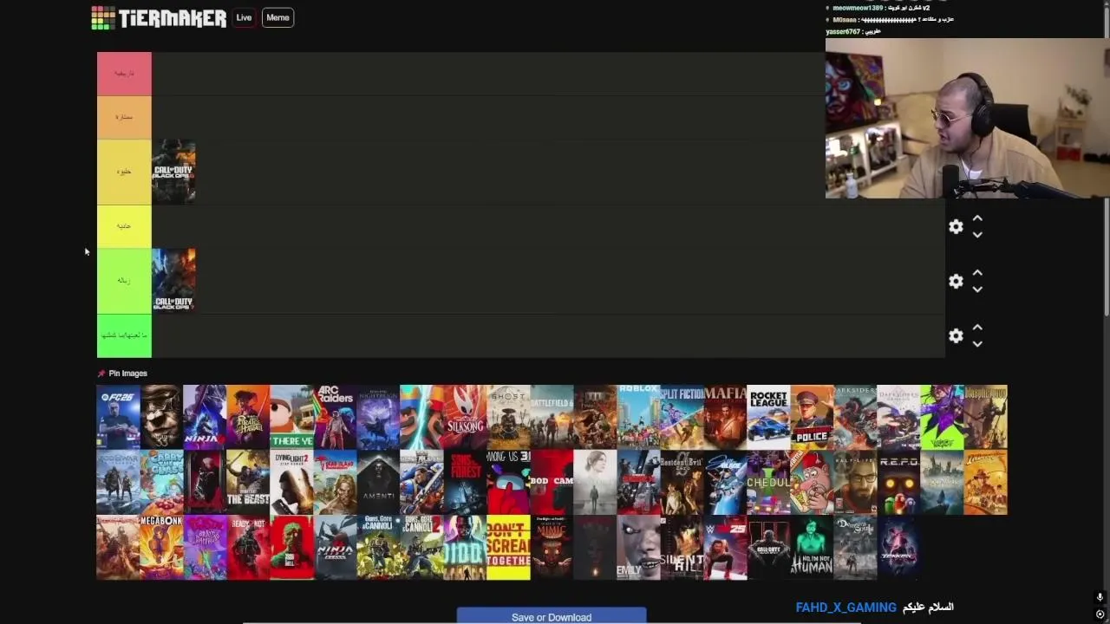
Task: Select the Nightreign cover
Action: (x=378, y=417)
